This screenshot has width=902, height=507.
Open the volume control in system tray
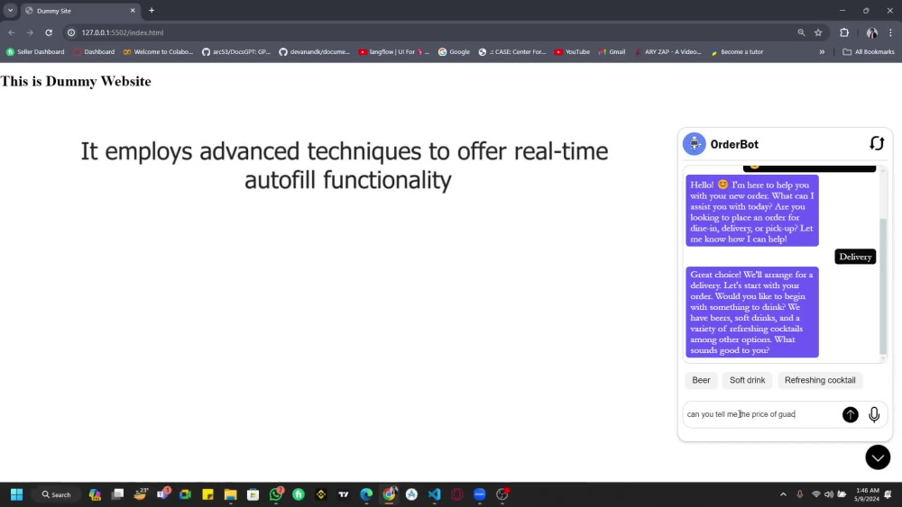coord(828,494)
